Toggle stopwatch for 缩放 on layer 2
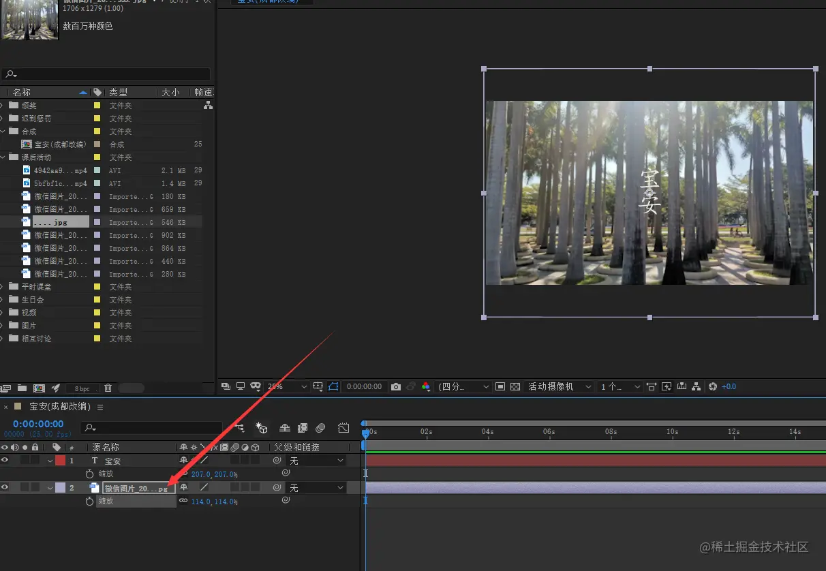This screenshot has height=571, width=826. point(90,501)
